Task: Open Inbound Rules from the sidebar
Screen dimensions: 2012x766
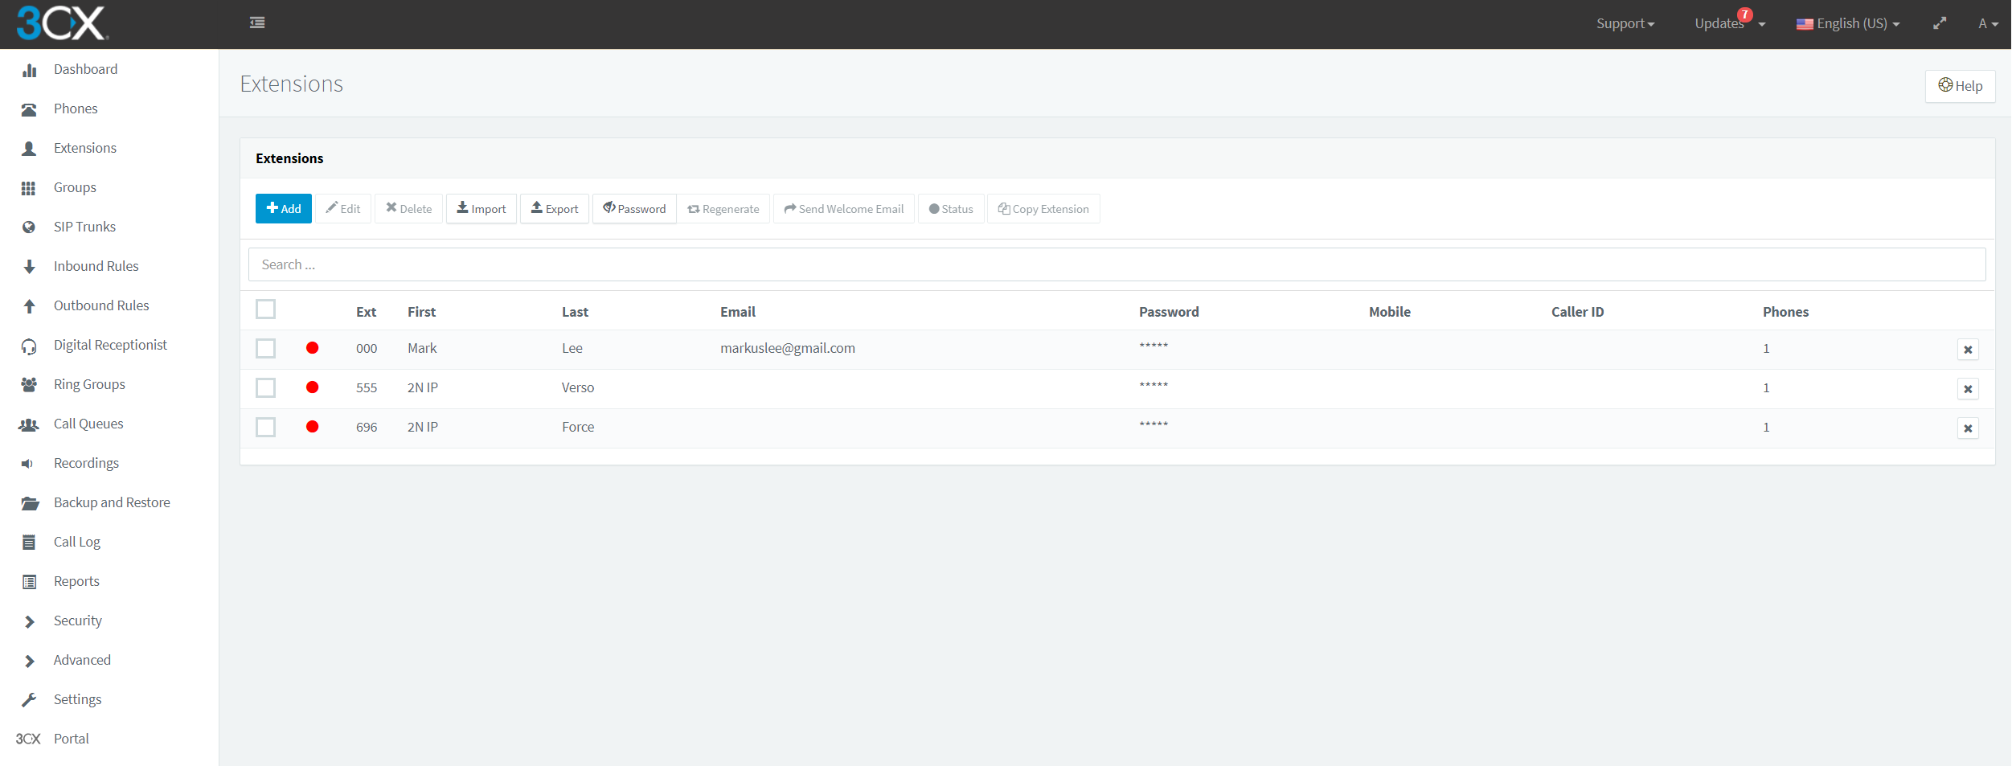Action: click(96, 266)
